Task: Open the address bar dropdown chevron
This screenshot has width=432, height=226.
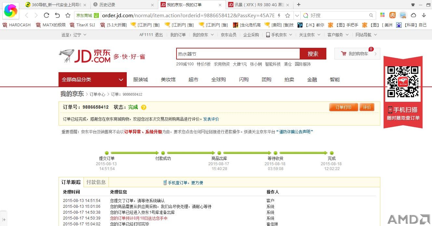Action: pos(297,15)
